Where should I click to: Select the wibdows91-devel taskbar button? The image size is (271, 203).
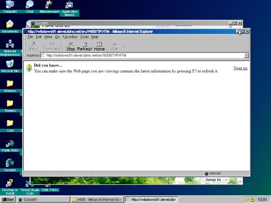[151, 200]
